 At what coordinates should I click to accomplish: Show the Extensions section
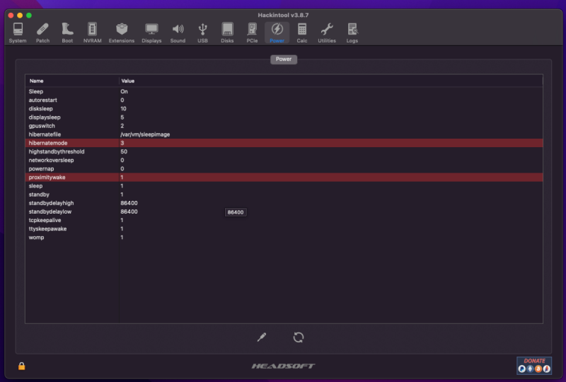pyautogui.click(x=121, y=33)
